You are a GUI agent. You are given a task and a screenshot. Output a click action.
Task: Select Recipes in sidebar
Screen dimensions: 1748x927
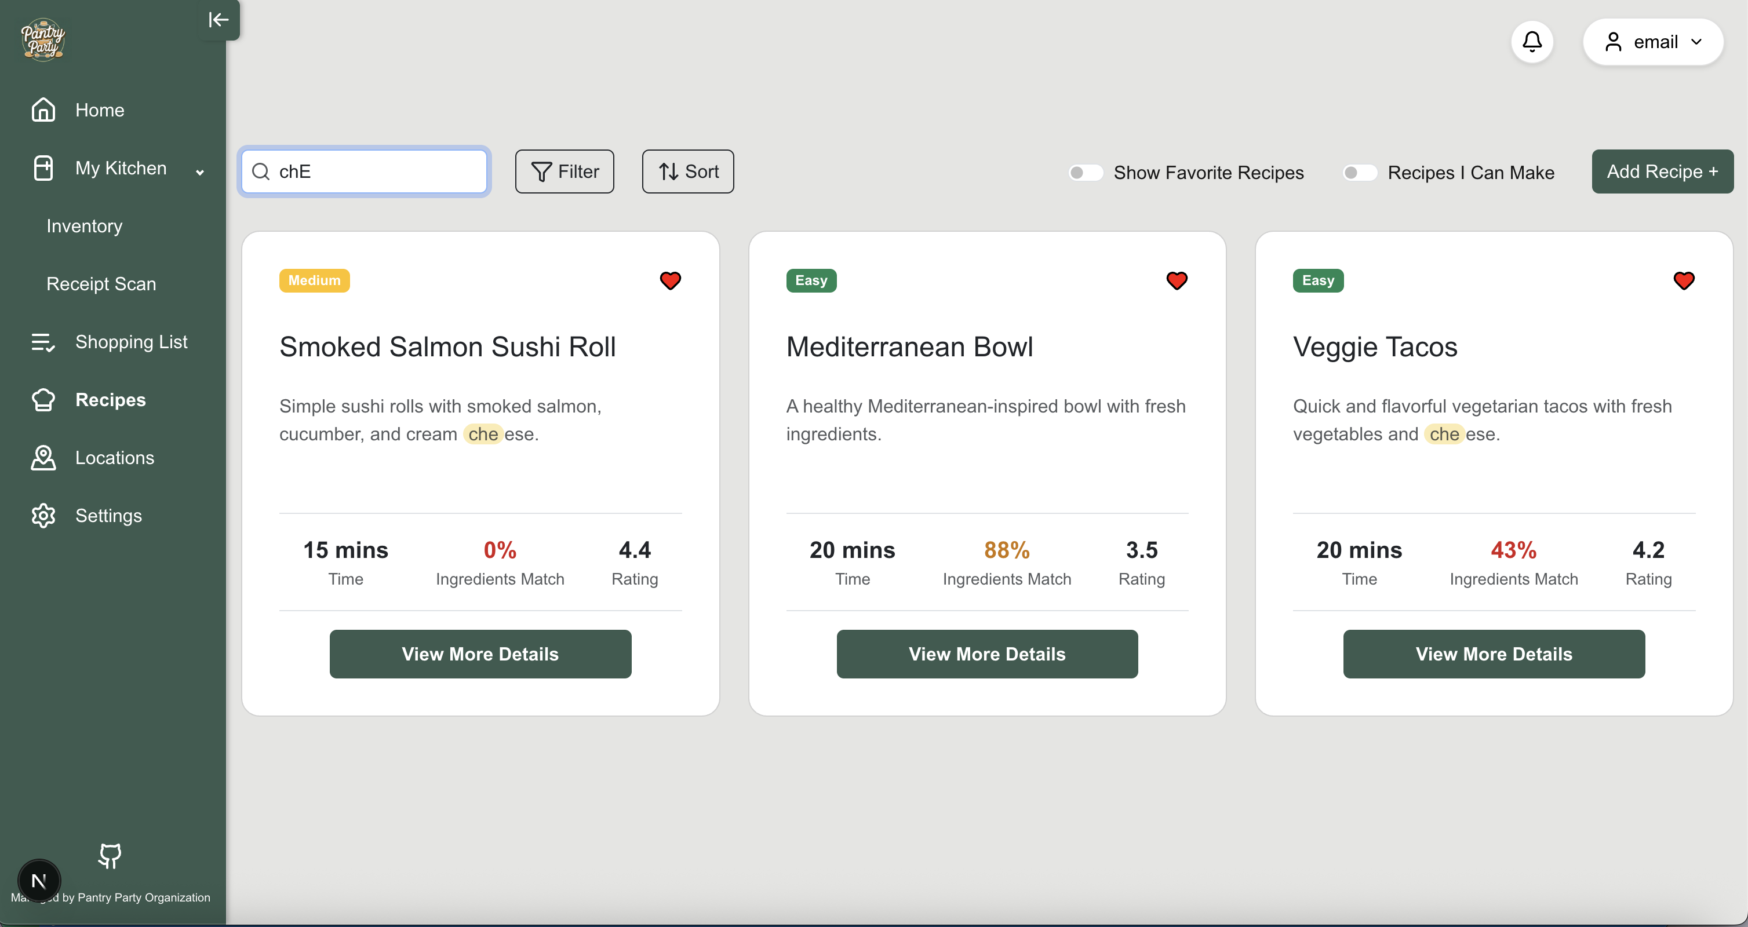pyautogui.click(x=111, y=399)
